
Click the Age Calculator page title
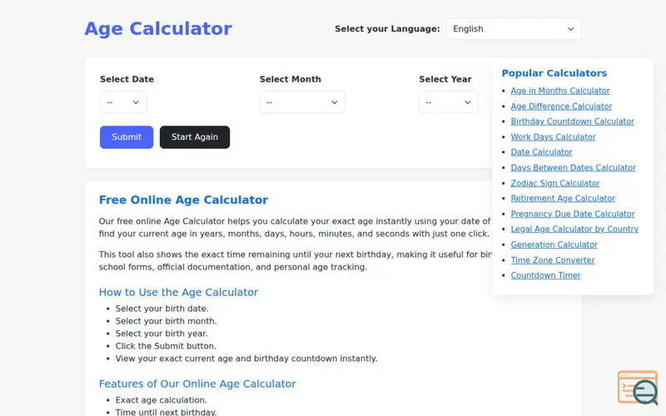[x=158, y=29]
